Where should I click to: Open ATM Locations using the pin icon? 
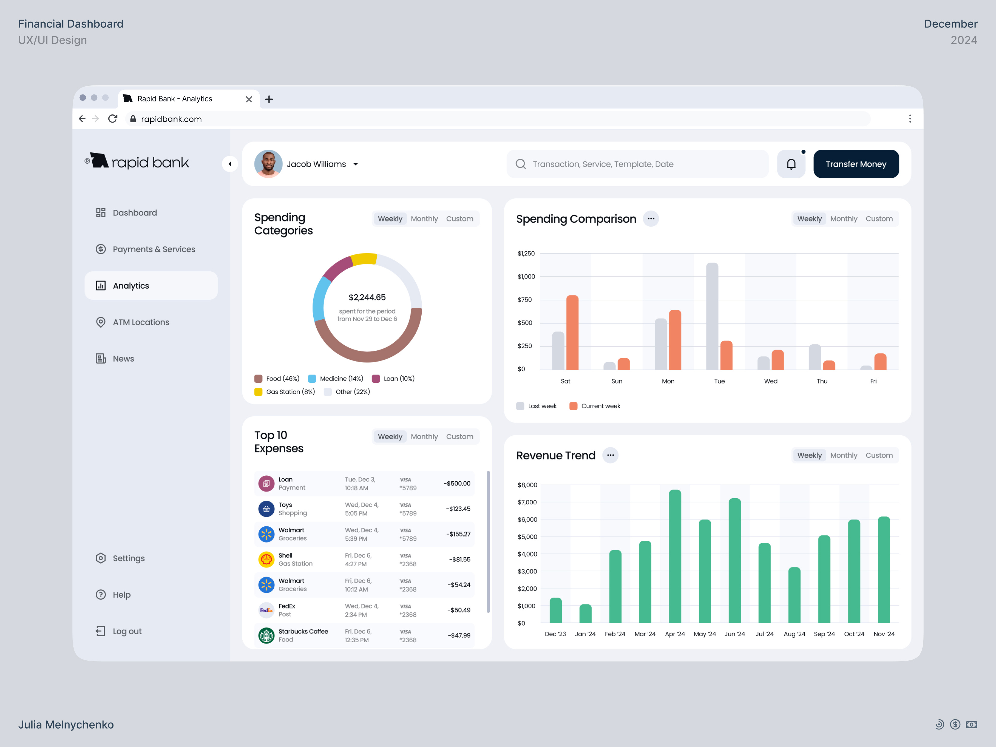[x=101, y=322]
